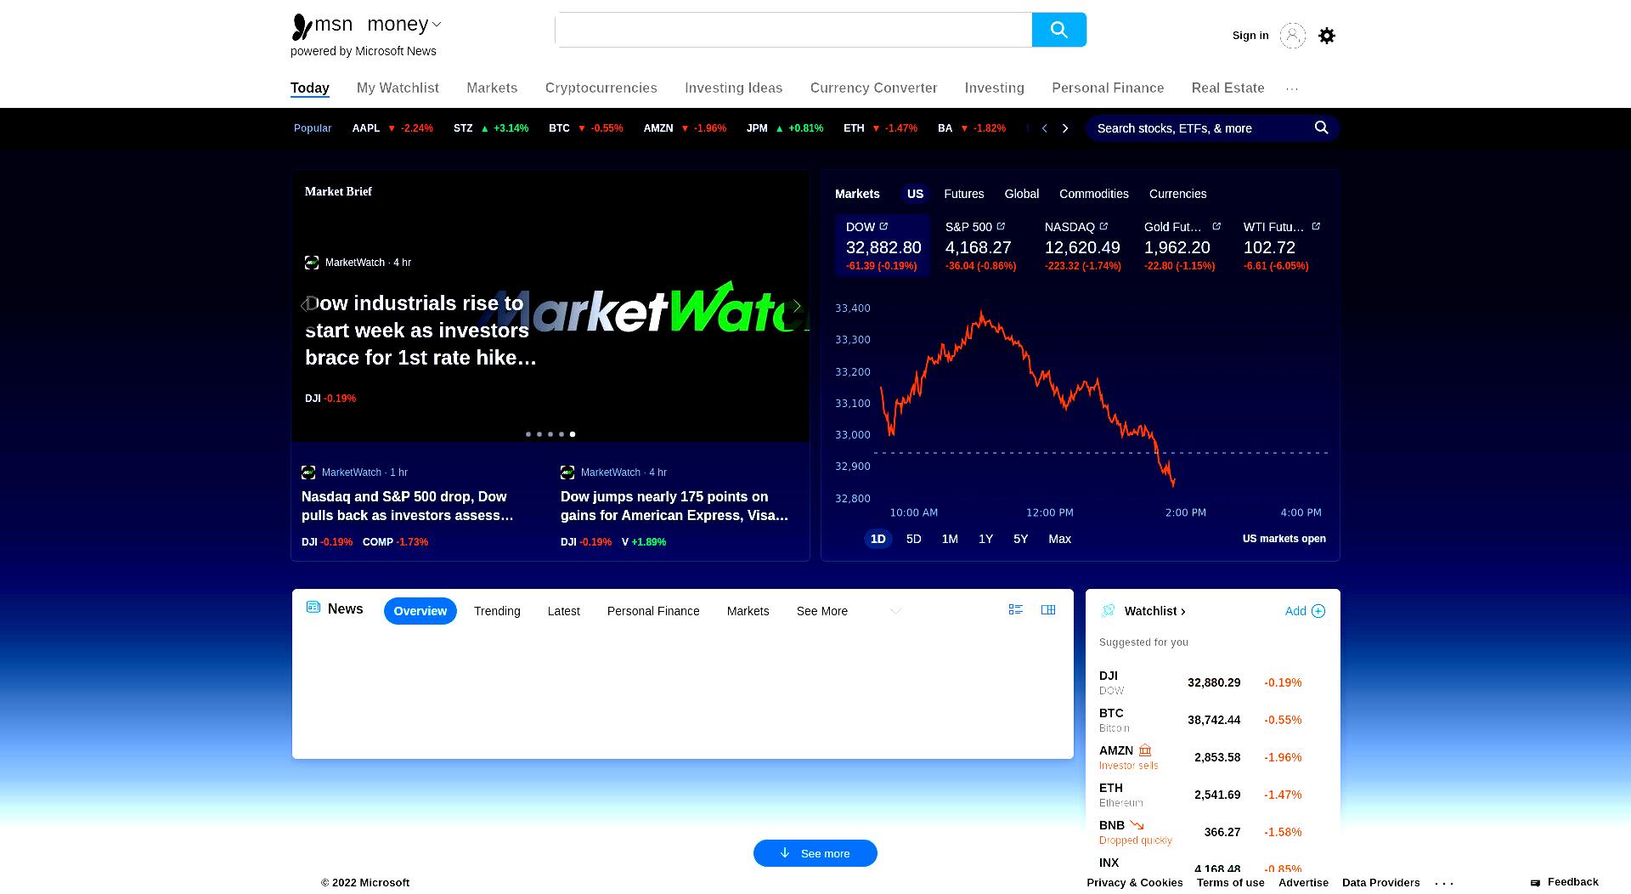This screenshot has height=894, width=1631.
Task: Select the third carousel dot
Action: 550,434
